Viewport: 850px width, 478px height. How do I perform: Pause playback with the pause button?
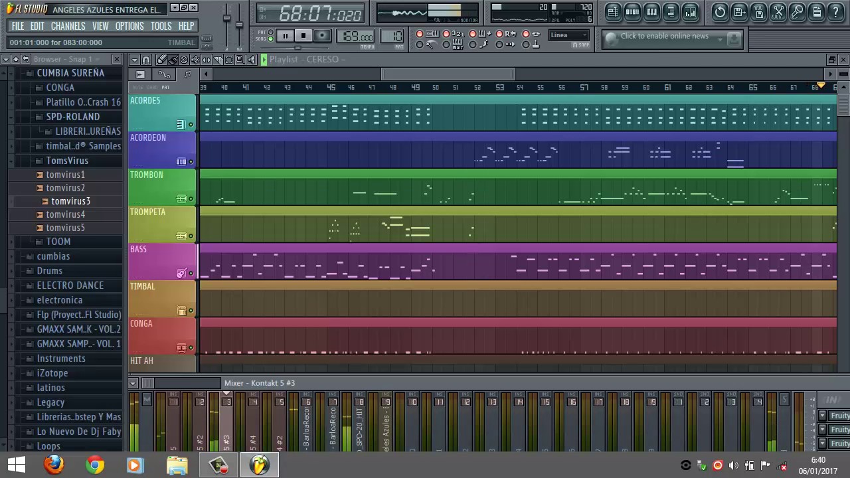[285, 36]
